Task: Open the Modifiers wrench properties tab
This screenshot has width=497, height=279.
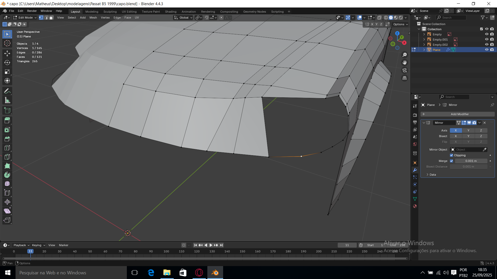Action: click(415, 170)
